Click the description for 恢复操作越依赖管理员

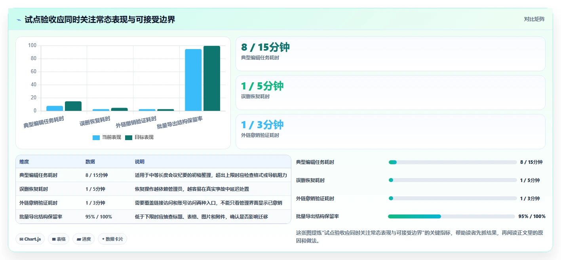click(192, 189)
